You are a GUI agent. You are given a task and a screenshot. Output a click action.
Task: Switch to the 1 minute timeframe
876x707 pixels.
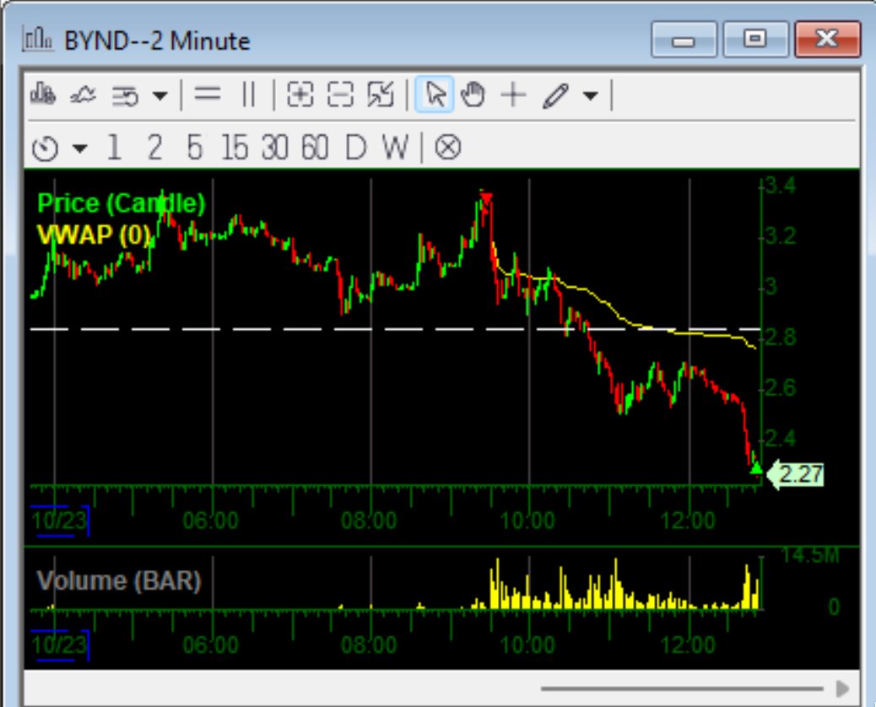(114, 148)
